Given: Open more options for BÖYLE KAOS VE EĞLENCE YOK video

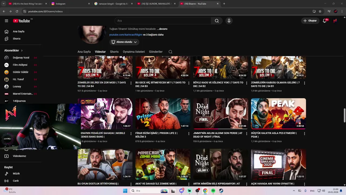Looking at the screenshot, I should [x=247, y=83].
